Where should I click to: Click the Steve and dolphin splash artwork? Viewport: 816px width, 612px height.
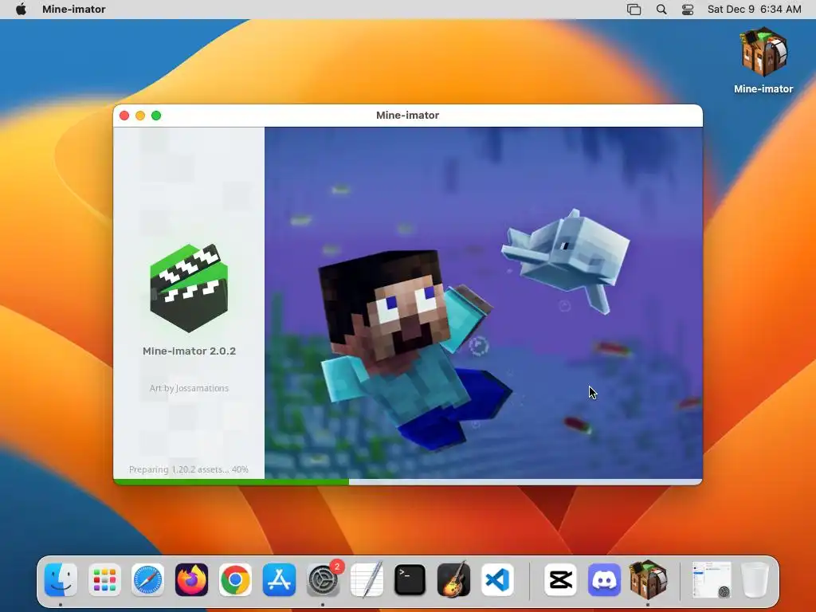coord(484,303)
